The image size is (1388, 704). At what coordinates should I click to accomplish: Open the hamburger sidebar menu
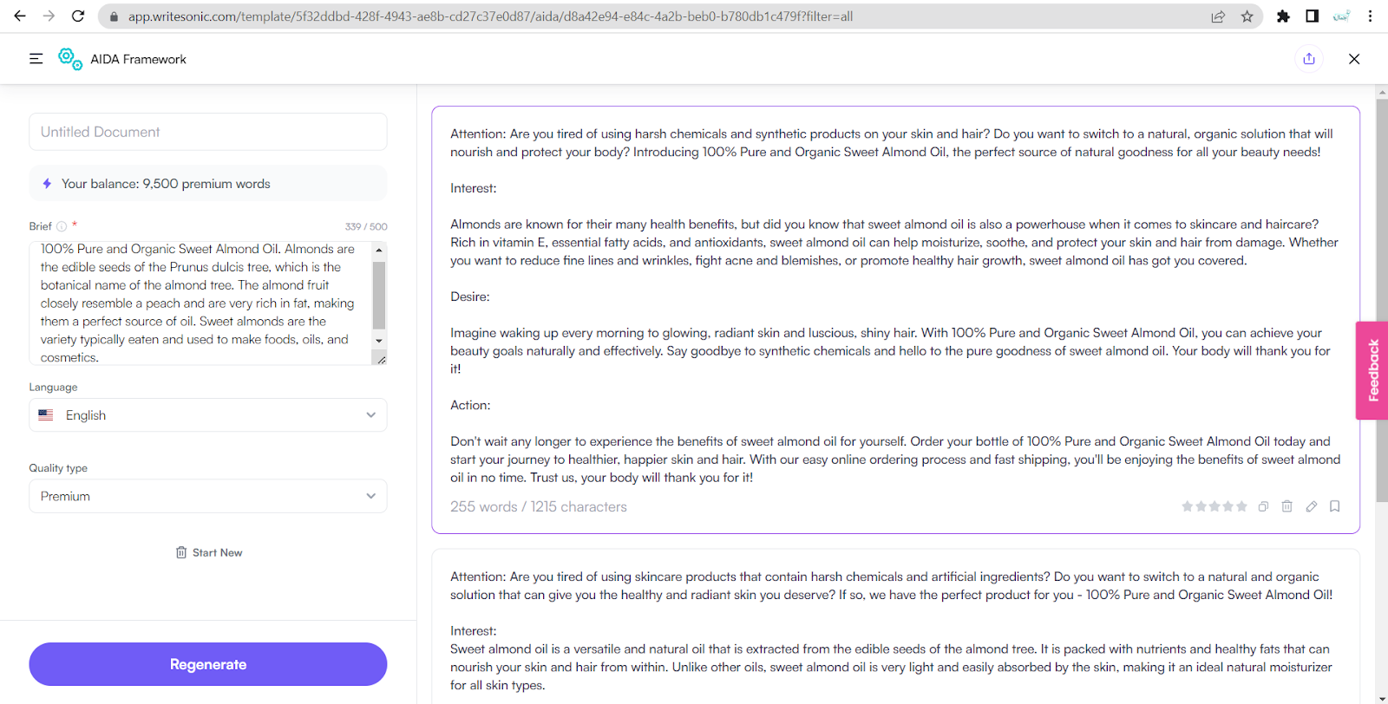click(x=36, y=59)
